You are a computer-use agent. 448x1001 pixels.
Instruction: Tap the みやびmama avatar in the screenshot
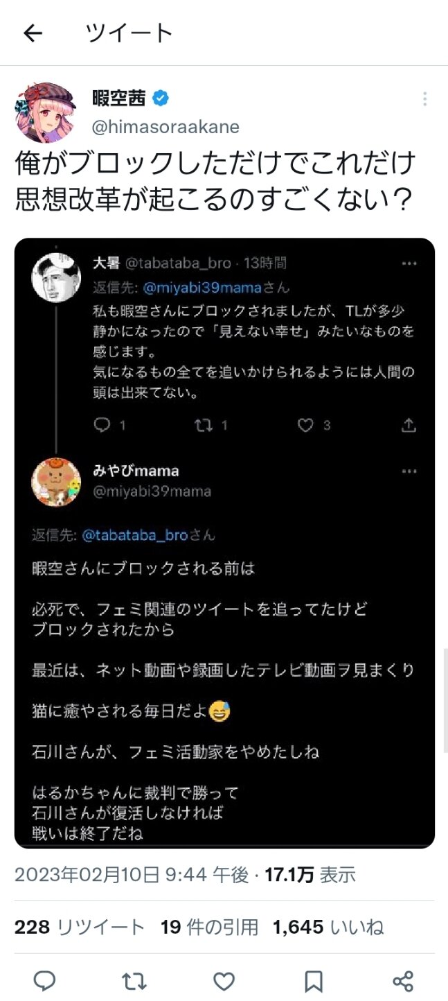(57, 482)
